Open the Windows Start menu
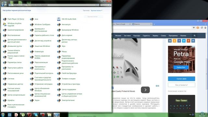This screenshot has width=208, height=117. click(x=3, y=115)
